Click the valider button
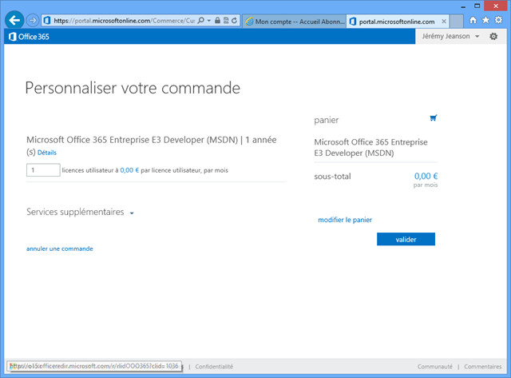Screen dimensions: 511x378 pyautogui.click(x=406, y=239)
